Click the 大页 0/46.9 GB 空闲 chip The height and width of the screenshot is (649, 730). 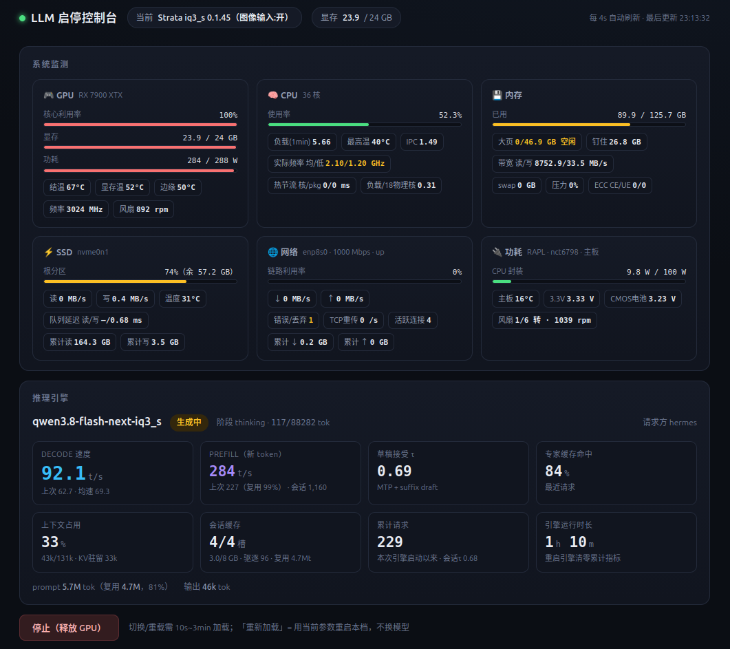537,142
